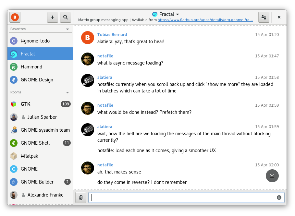This screenshot has height=216, width=295.
Task: Open the emoji picker smiley icon
Action: point(279,198)
